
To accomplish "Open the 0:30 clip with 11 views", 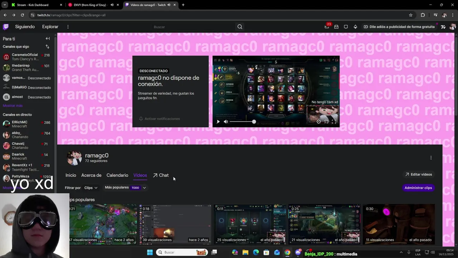I will pyautogui.click(x=399, y=224).
